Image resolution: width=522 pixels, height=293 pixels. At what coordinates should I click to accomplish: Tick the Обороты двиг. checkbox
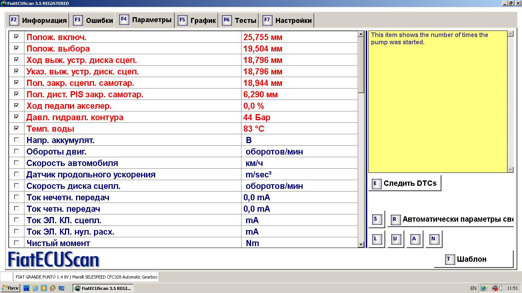coord(16,151)
